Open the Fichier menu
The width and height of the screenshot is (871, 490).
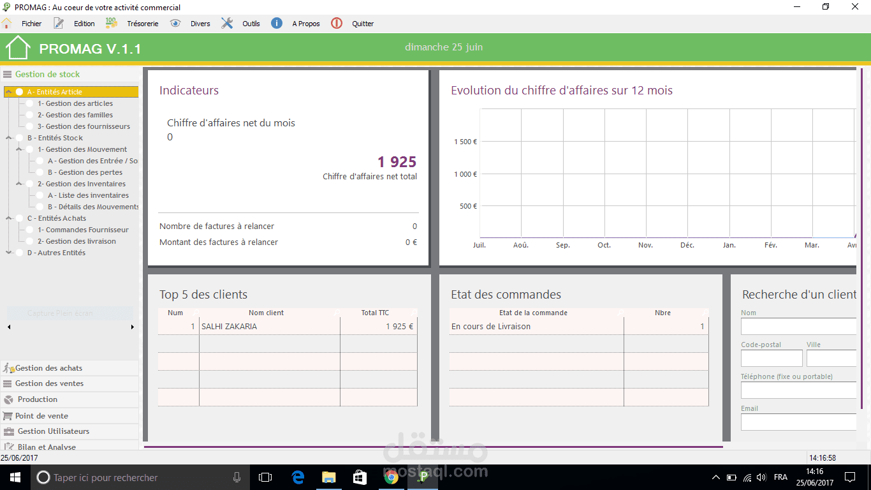[x=31, y=24]
